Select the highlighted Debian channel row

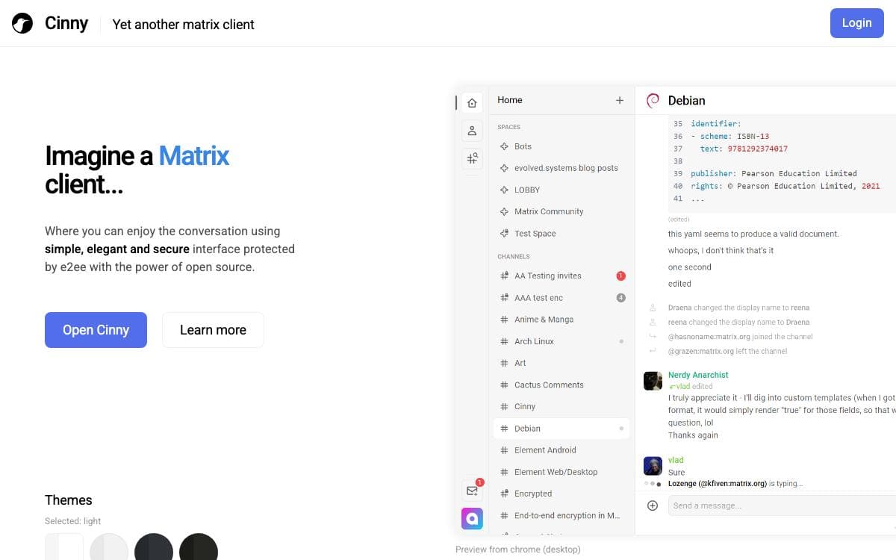(x=561, y=429)
